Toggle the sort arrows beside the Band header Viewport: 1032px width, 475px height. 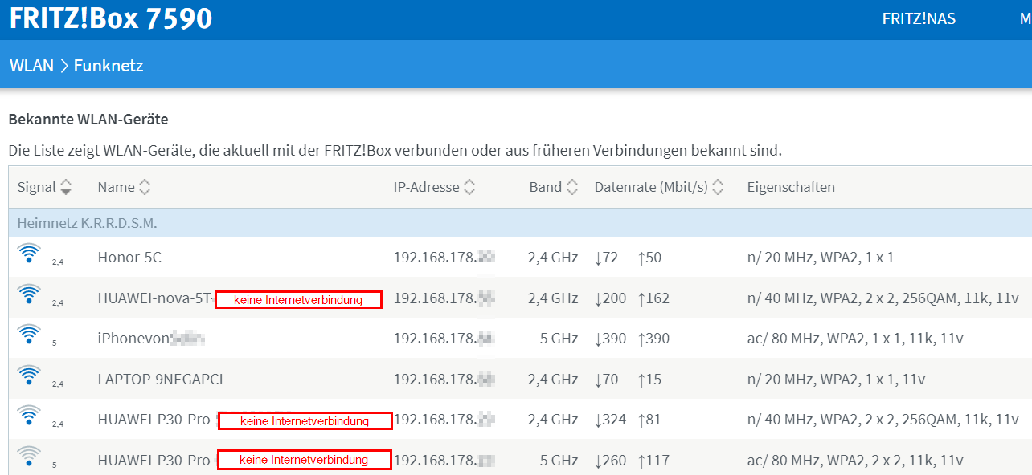tap(571, 188)
